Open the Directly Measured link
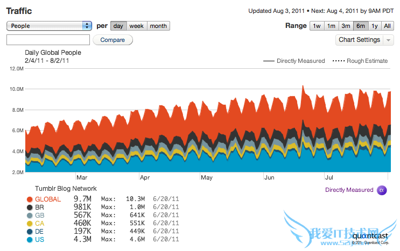Viewport: 400px width, 251px height. point(349,190)
